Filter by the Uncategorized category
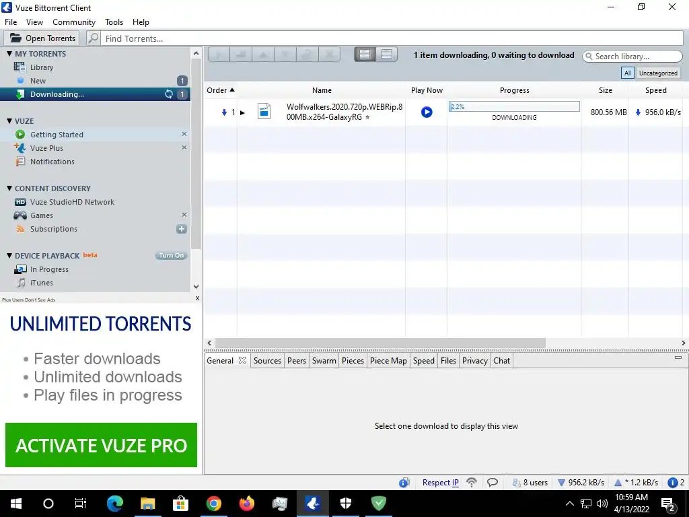 pyautogui.click(x=658, y=73)
